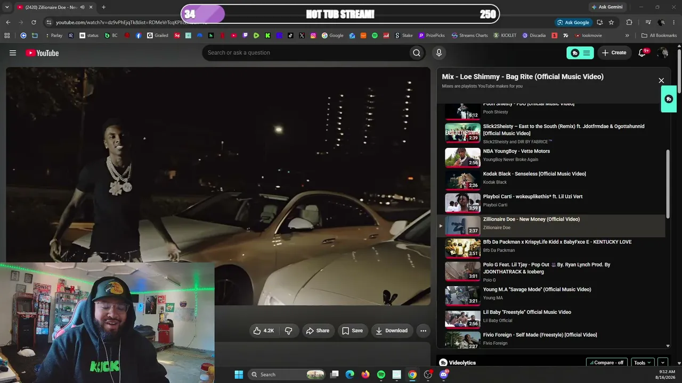Open the All Bookmarks folder
Screen dimensions: 682x383
659,36
